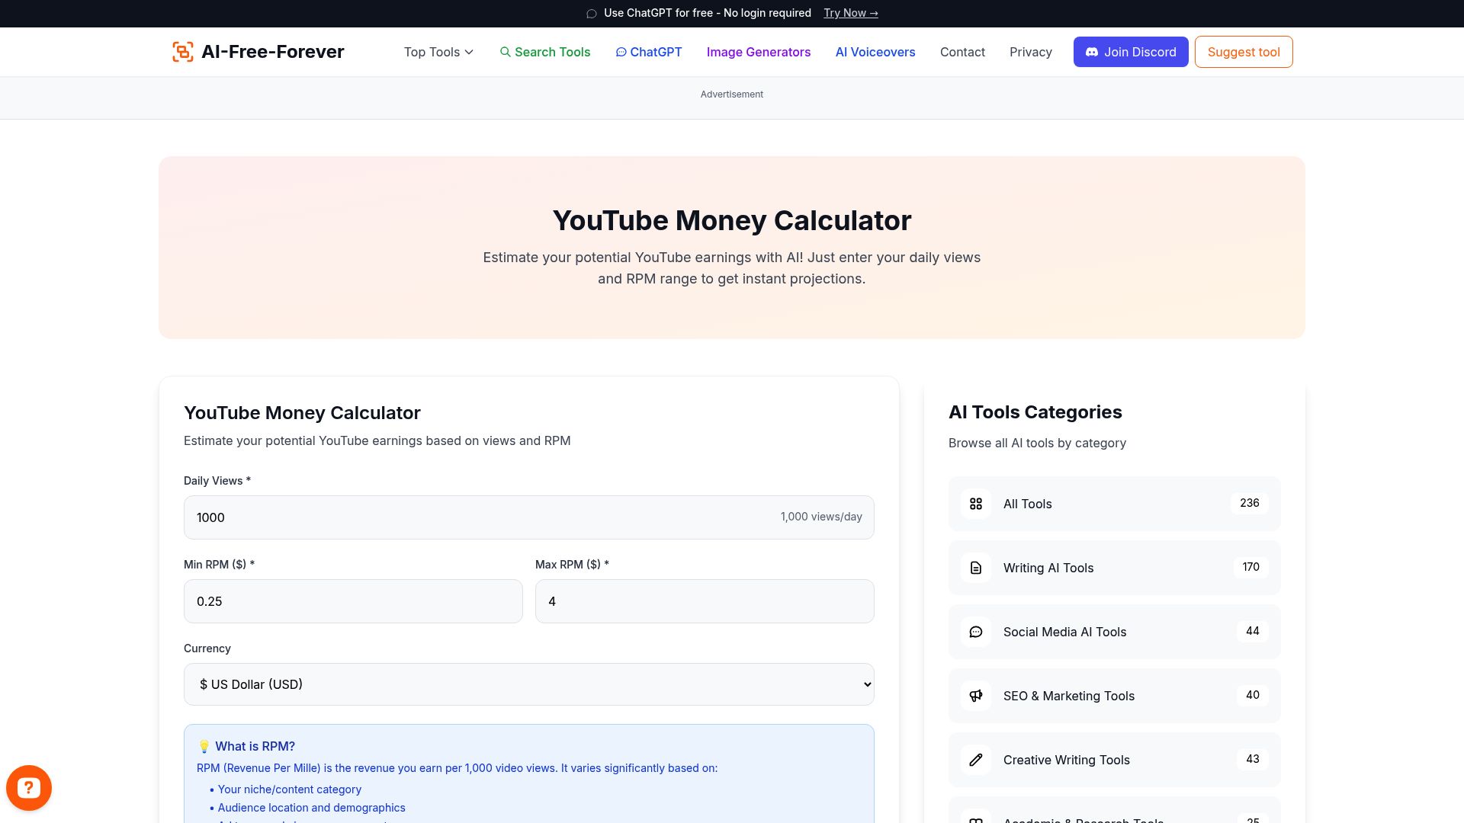This screenshot has width=1464, height=823.
Task: Click the SEO & Marketing megaphone icon
Action: coord(975,696)
